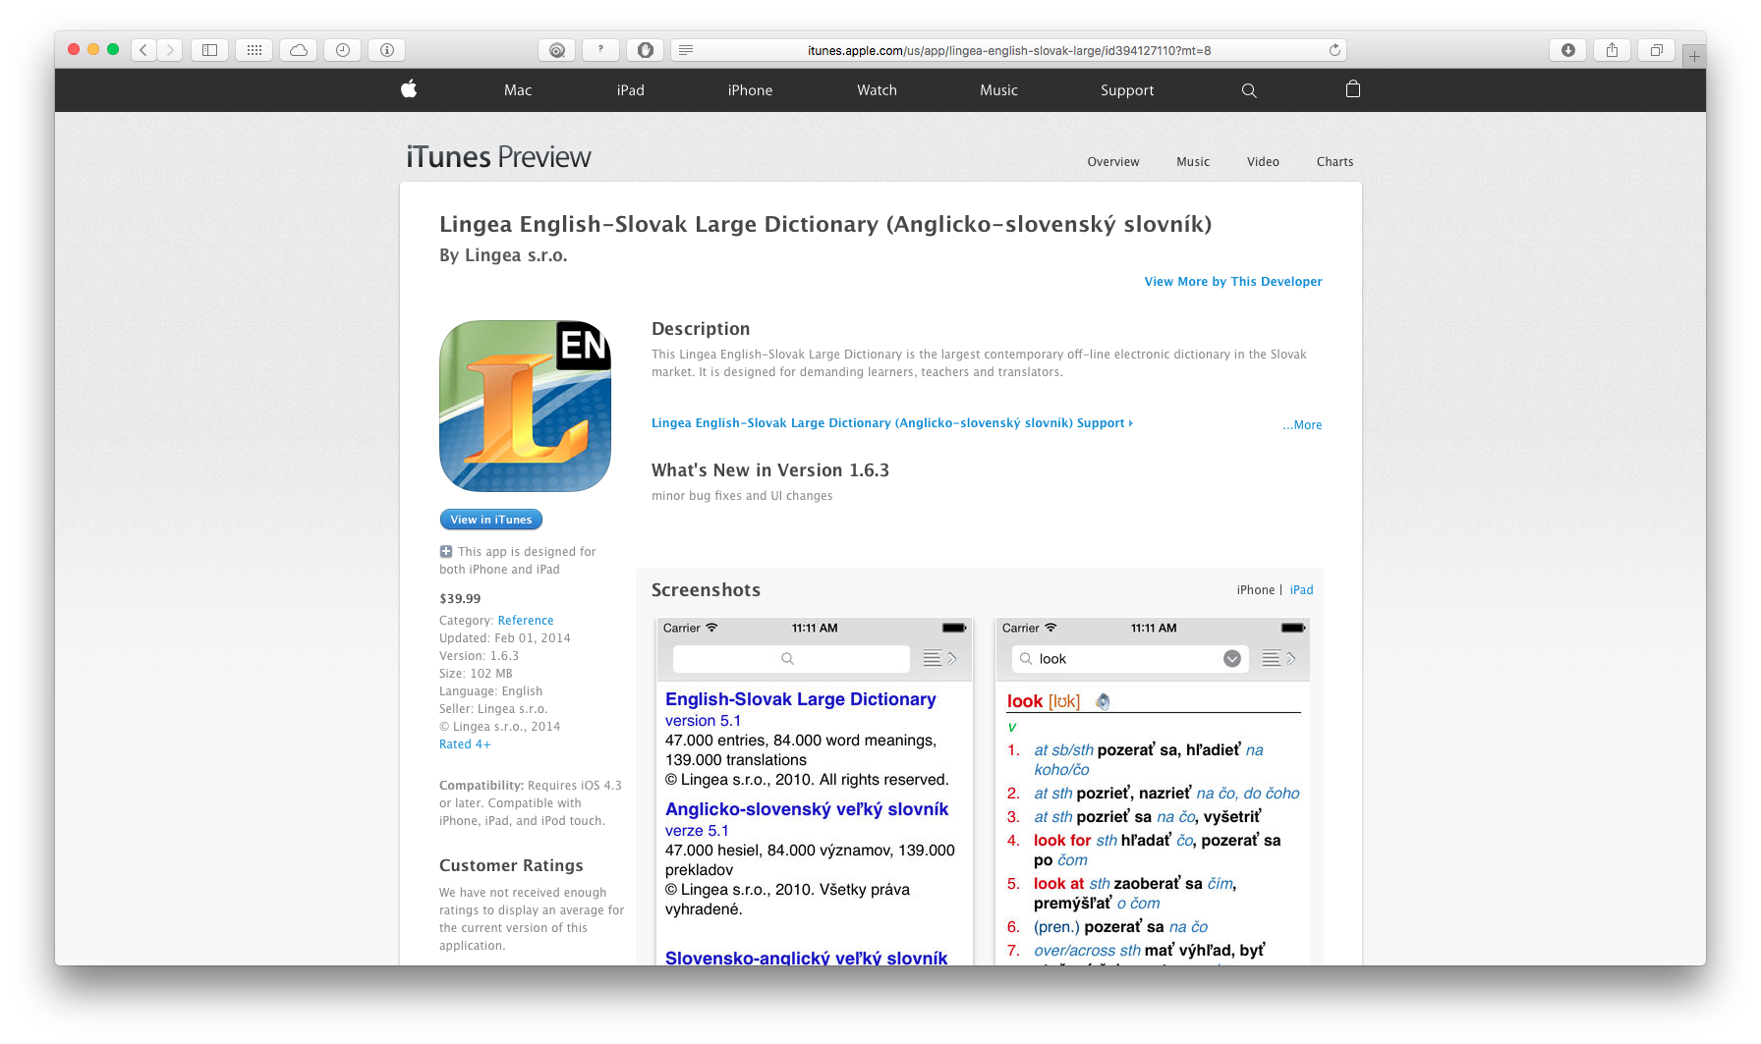Show the Safari sidebar
The image size is (1761, 1044).
[x=209, y=50]
